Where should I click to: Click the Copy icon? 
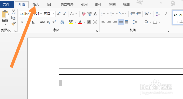14,18
